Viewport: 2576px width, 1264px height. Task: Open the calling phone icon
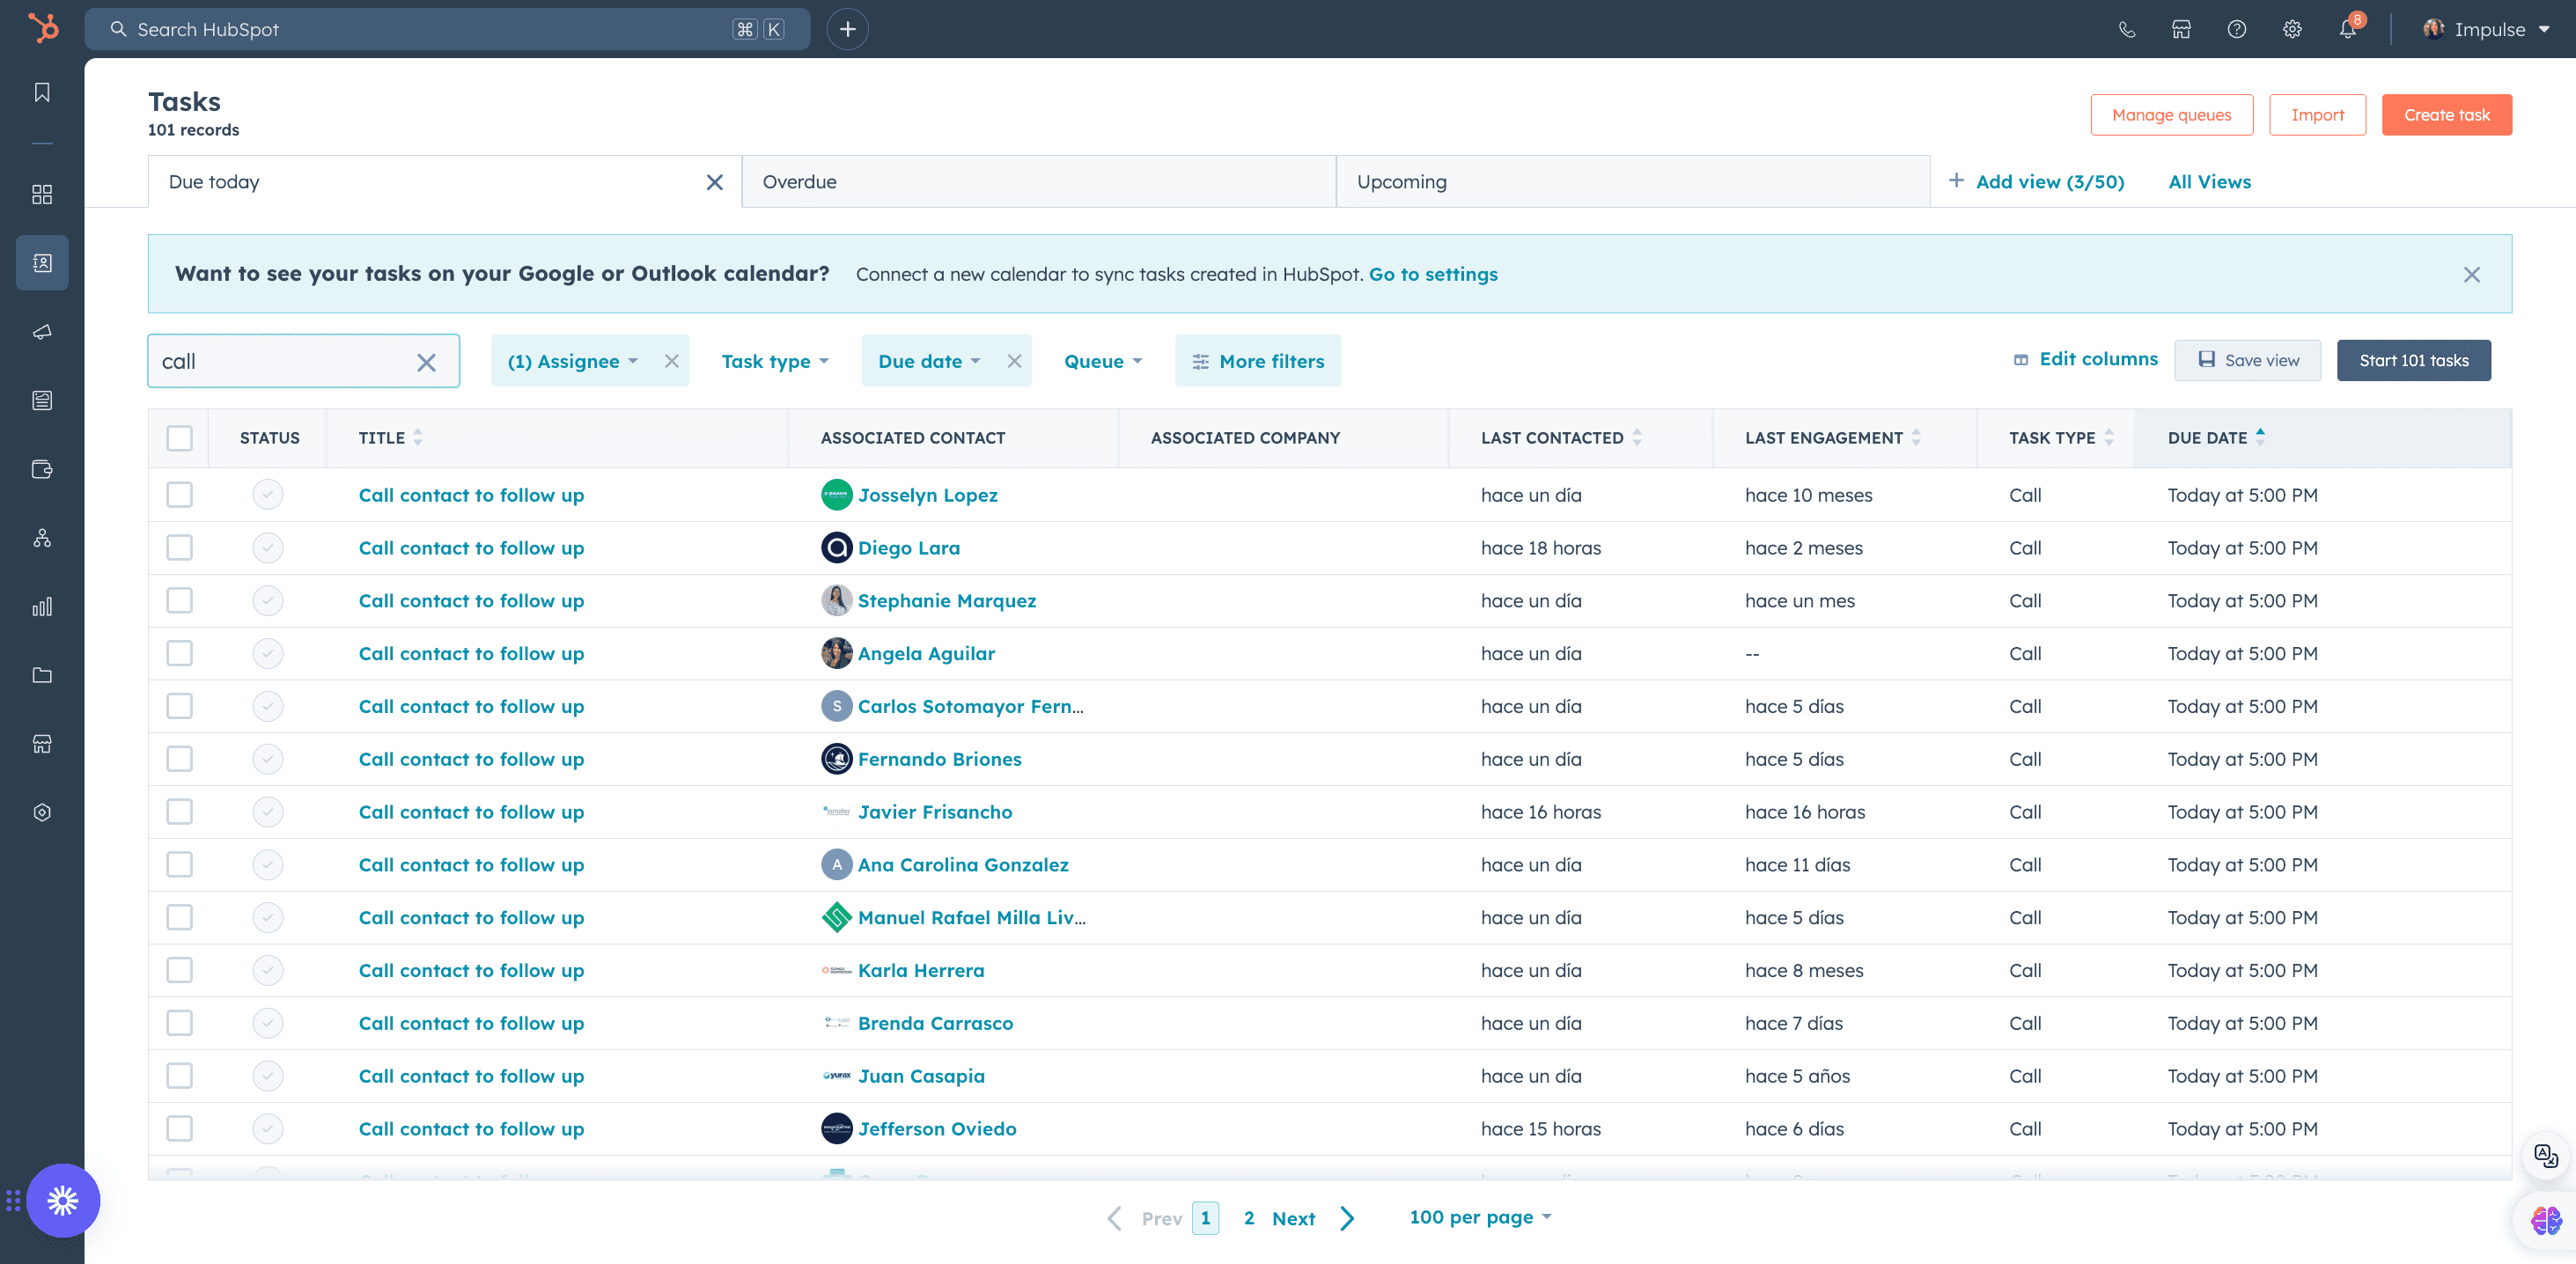[x=2127, y=29]
